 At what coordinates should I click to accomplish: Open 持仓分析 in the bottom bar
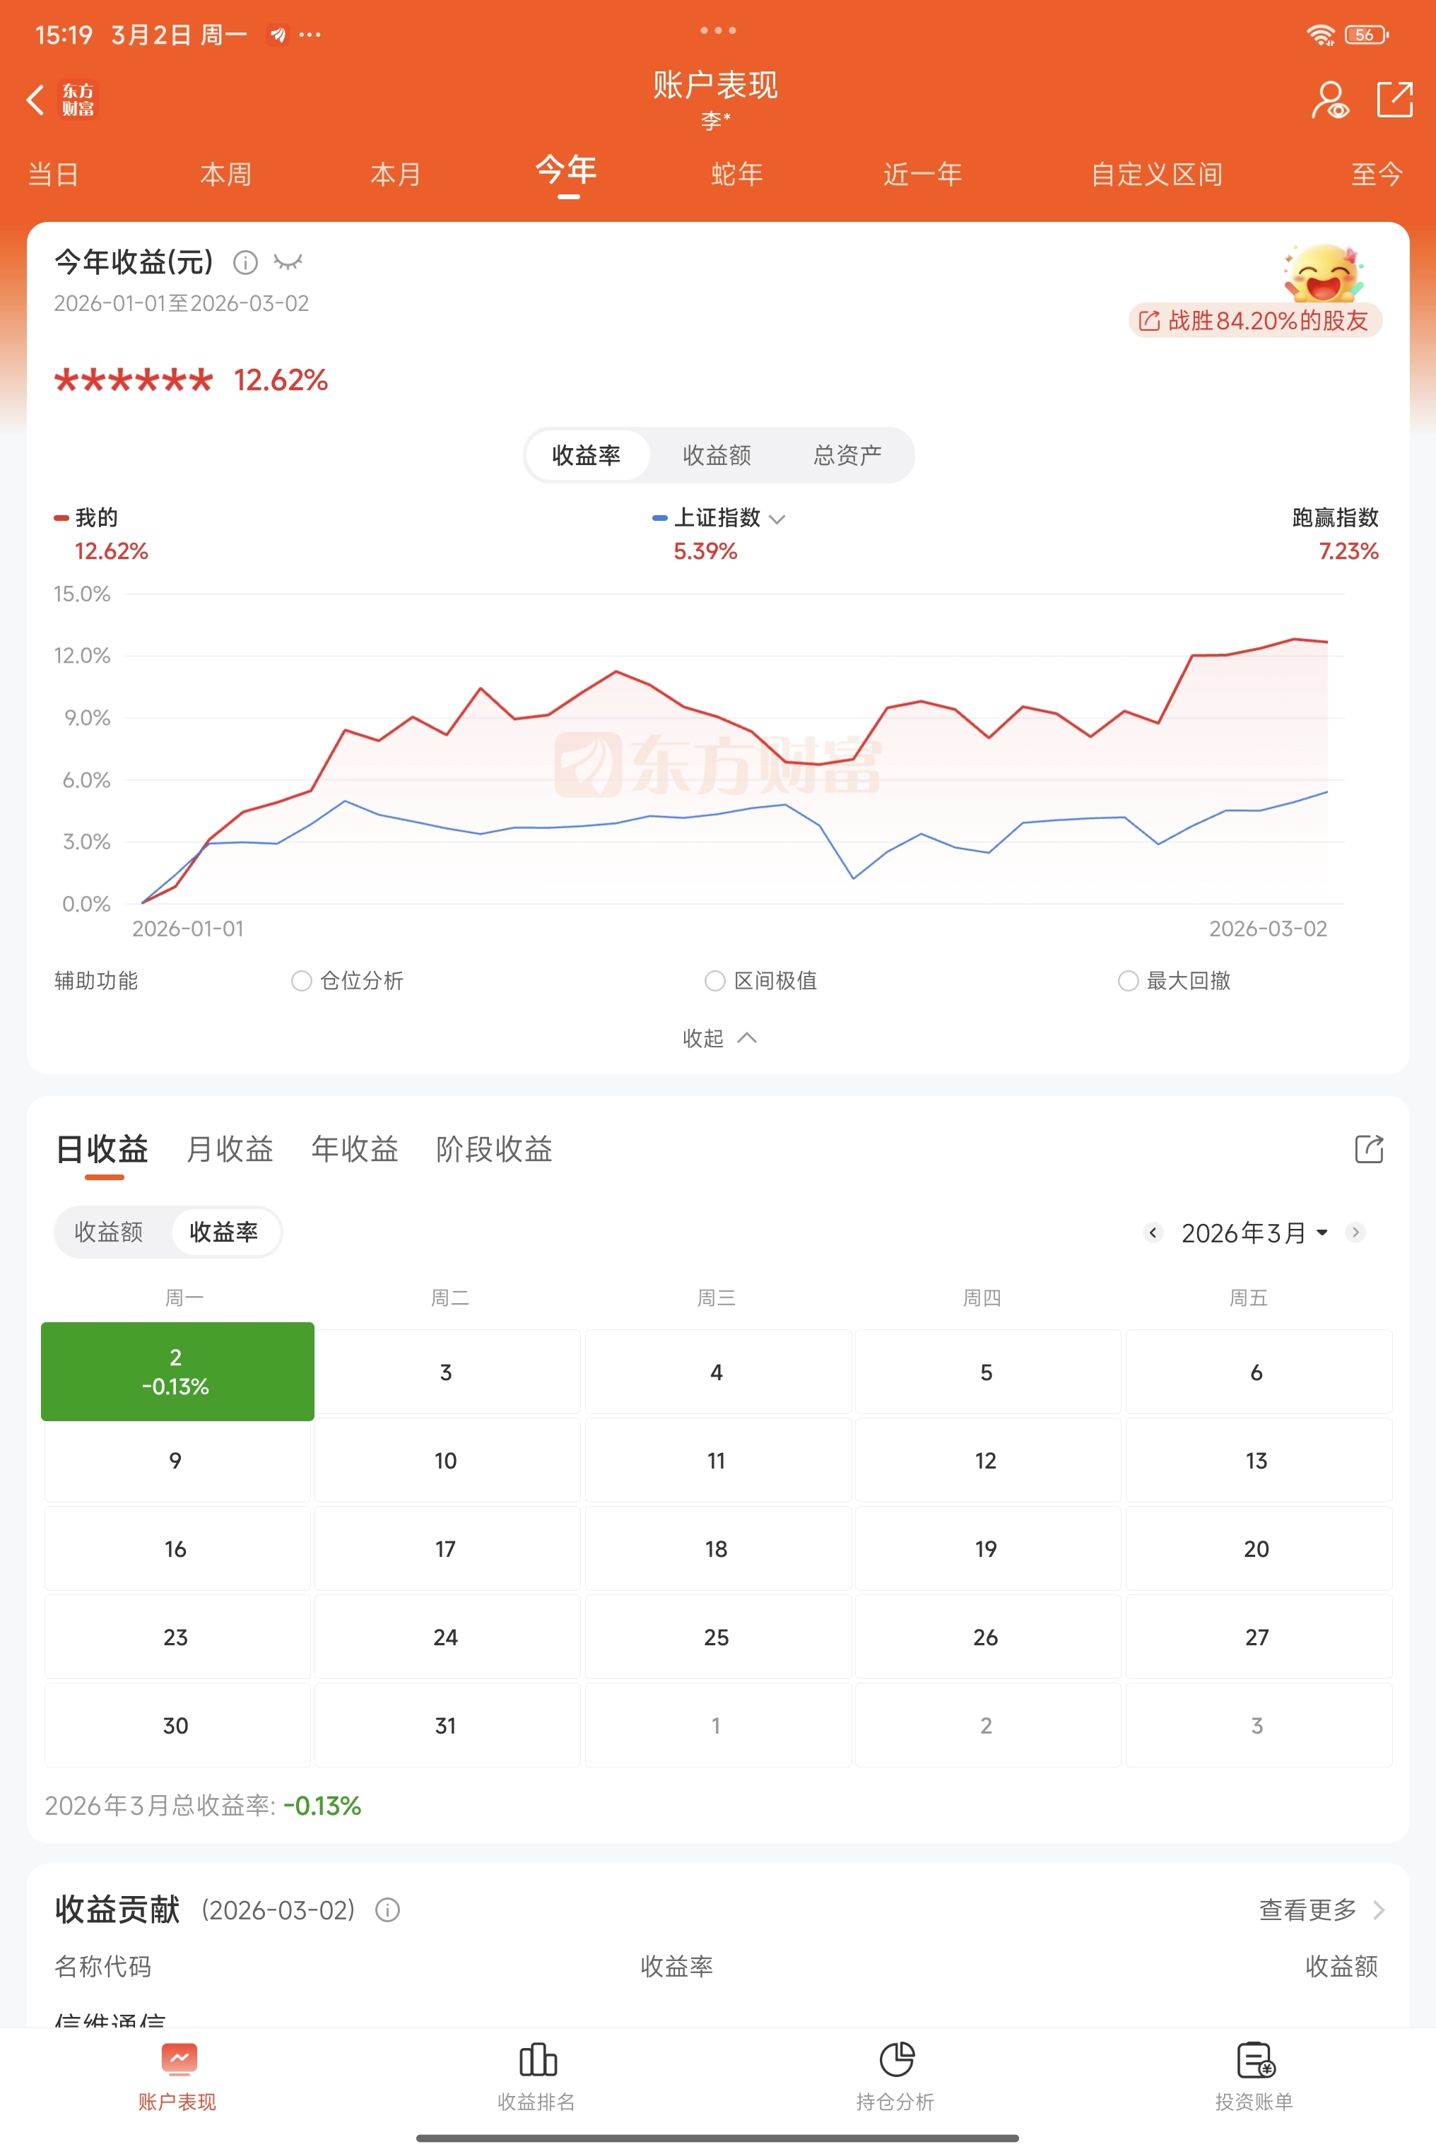tap(895, 2077)
